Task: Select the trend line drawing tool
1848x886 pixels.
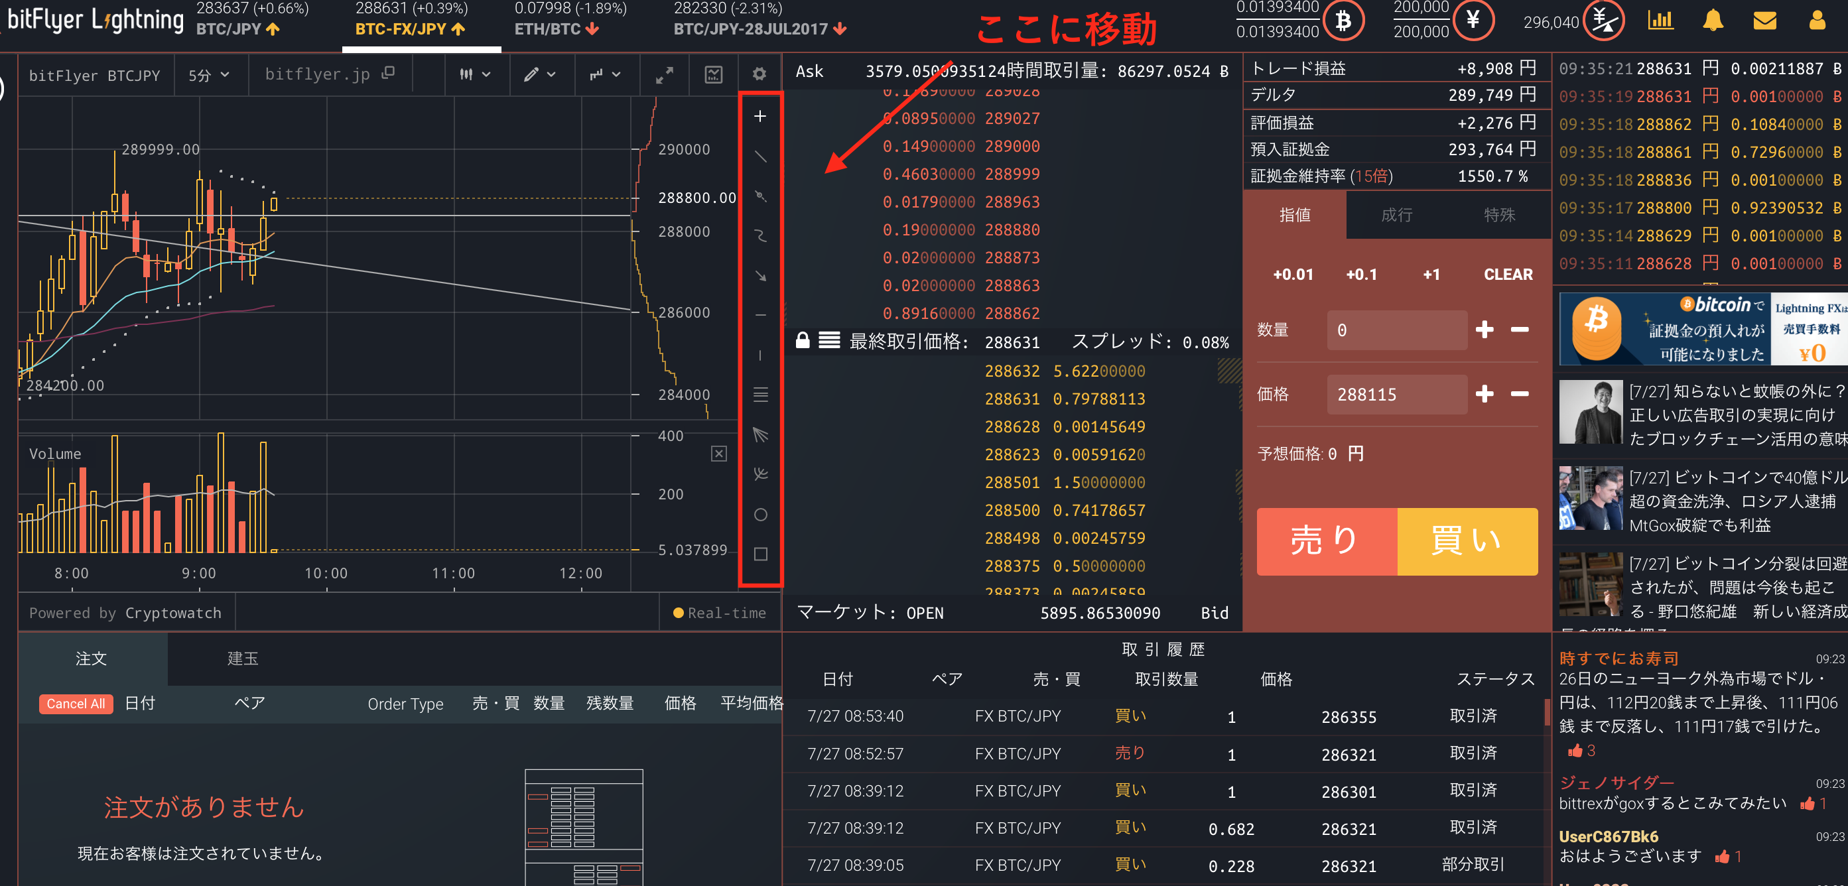Action: [760, 157]
